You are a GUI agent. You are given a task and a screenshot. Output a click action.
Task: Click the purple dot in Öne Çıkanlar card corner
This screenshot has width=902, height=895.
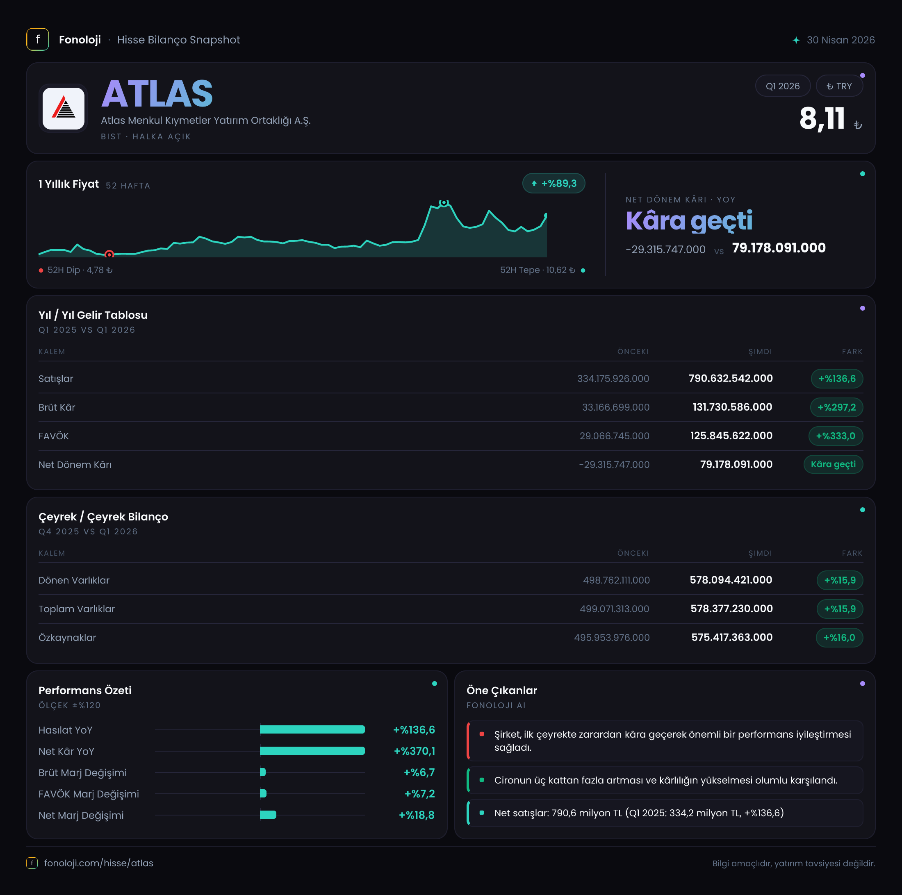click(x=862, y=684)
